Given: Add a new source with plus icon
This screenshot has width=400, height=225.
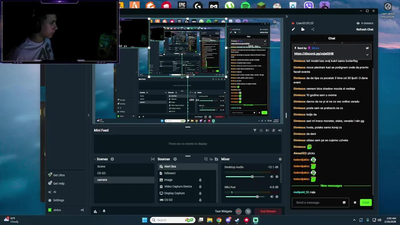Looking at the screenshot, I should tap(175, 159).
